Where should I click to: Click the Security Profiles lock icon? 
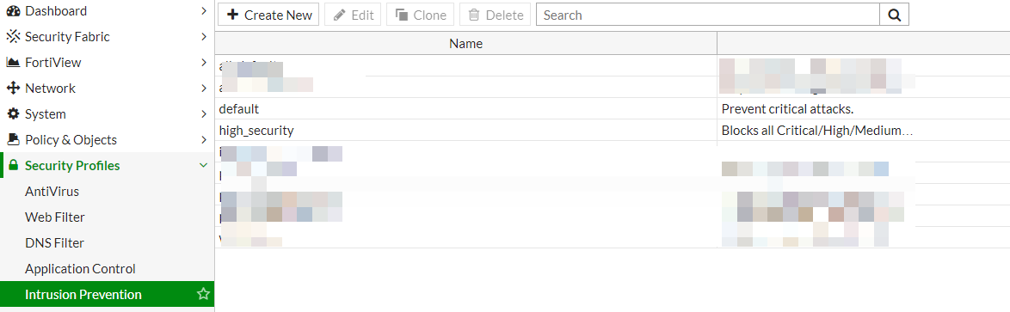tap(13, 165)
